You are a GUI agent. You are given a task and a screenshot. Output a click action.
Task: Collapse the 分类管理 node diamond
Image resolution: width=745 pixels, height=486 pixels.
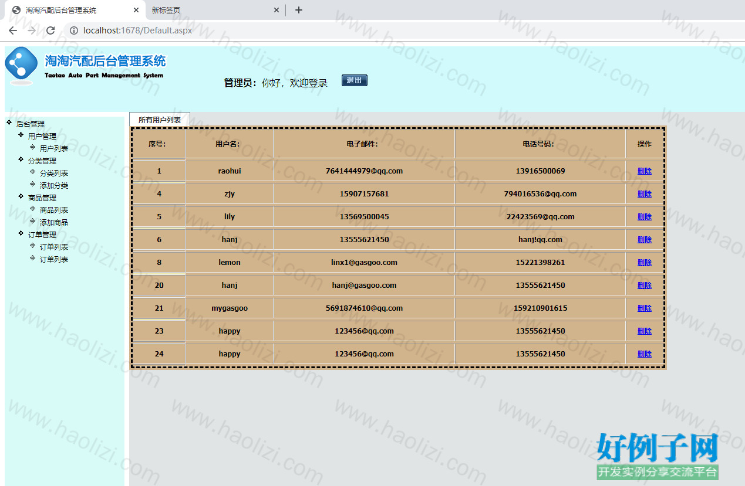21,159
